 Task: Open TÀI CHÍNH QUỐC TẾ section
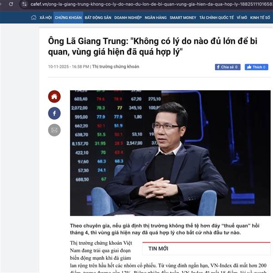[x=217, y=18]
